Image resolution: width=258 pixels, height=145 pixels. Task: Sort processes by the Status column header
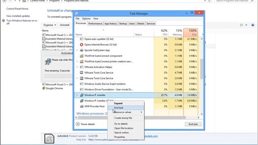pyautogui.click(x=144, y=32)
